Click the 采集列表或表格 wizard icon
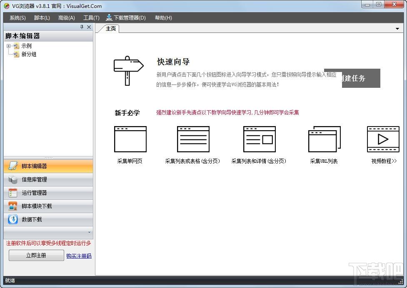Image resolution: width=407 pixels, height=288 pixels. click(x=193, y=139)
